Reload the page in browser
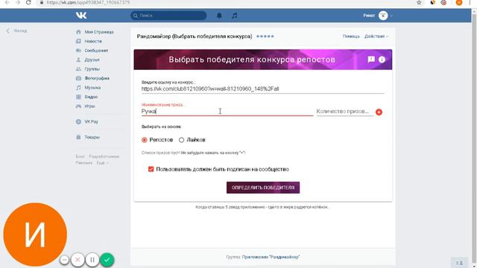The image size is (477, 268). tap(28, 2)
